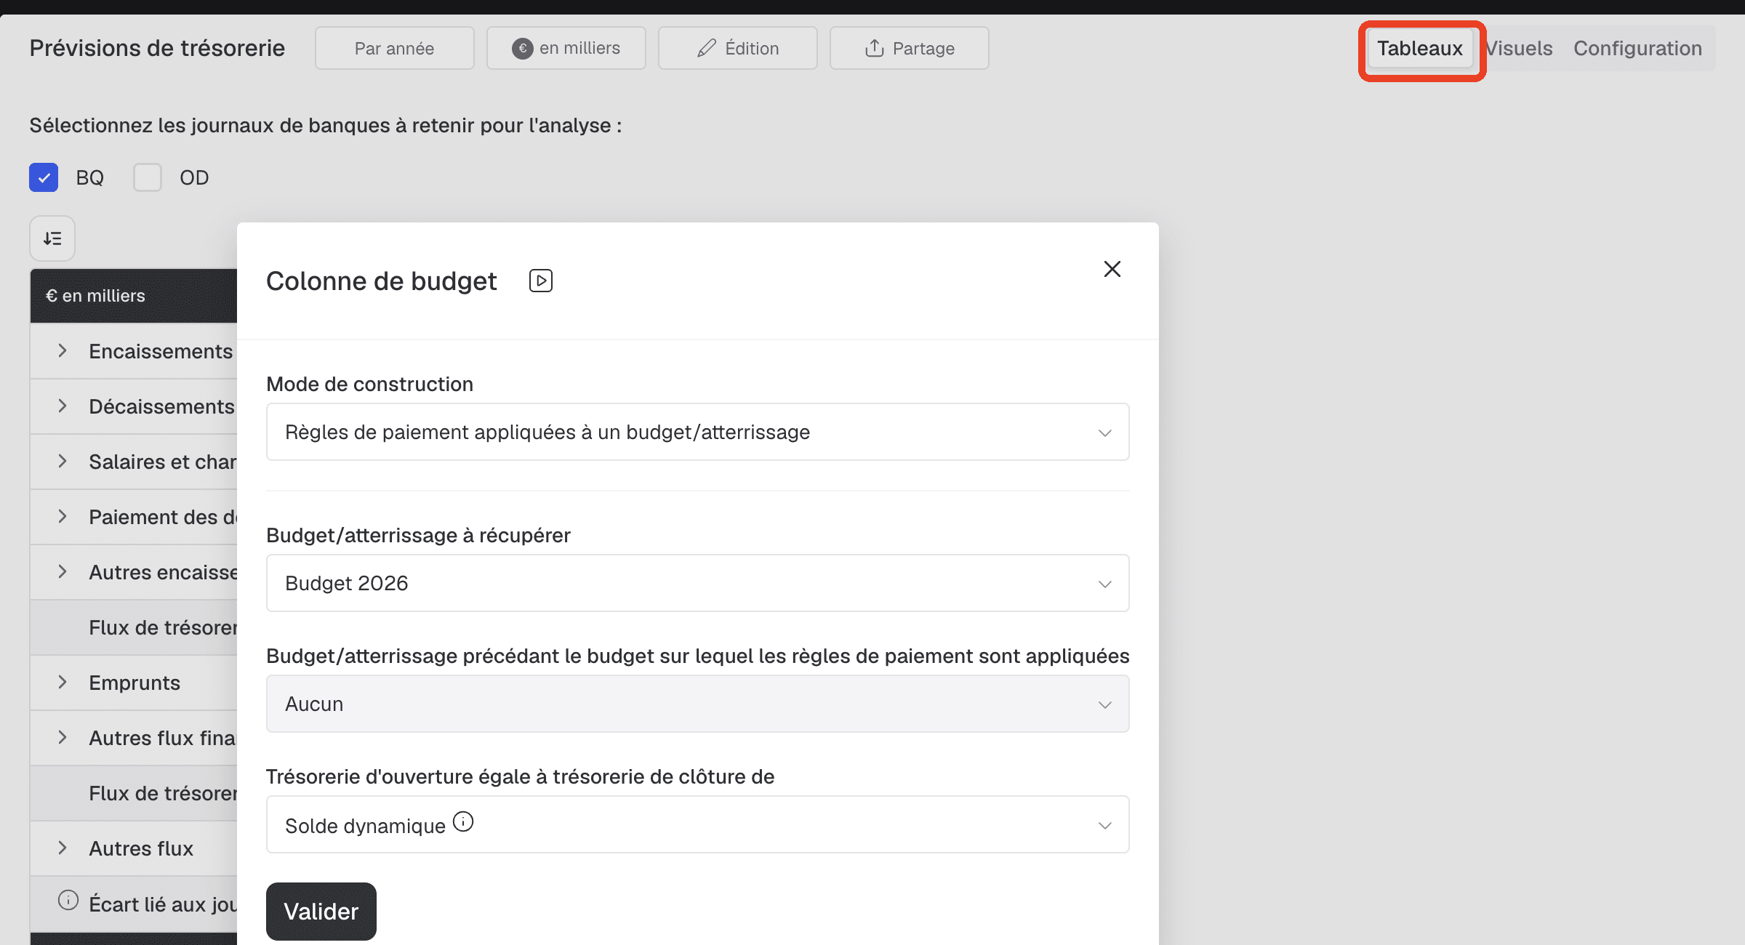
Task: Open the Solde dynamique dropdown
Action: click(697, 824)
